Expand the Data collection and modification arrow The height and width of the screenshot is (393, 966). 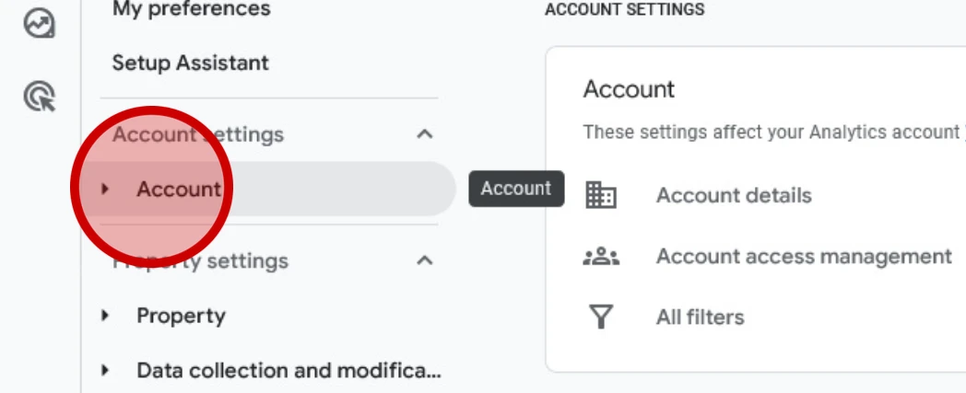pos(105,370)
